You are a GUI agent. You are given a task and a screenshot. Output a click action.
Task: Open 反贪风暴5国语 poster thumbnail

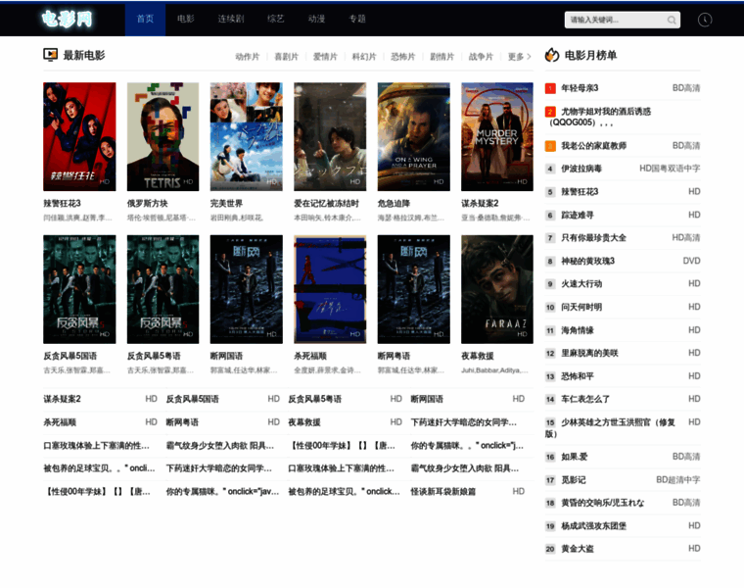point(79,289)
